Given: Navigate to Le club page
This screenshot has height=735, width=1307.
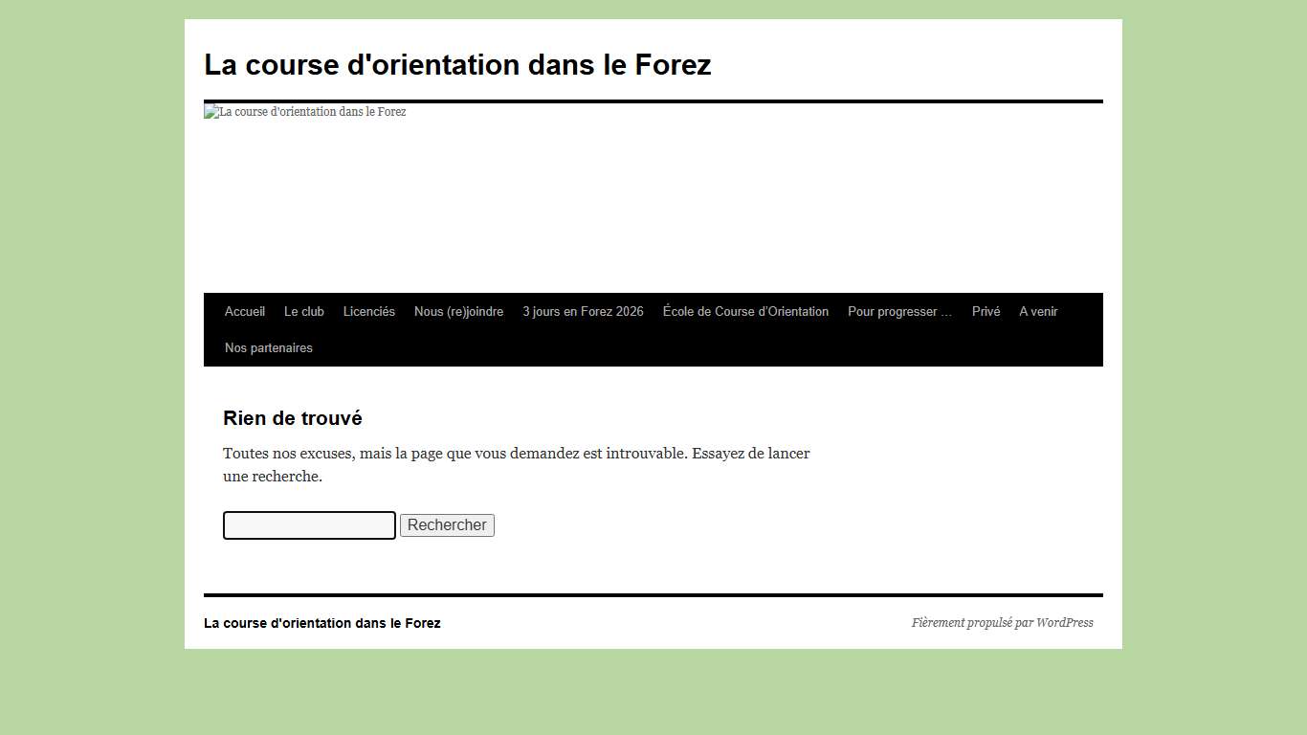Looking at the screenshot, I should 303,311.
